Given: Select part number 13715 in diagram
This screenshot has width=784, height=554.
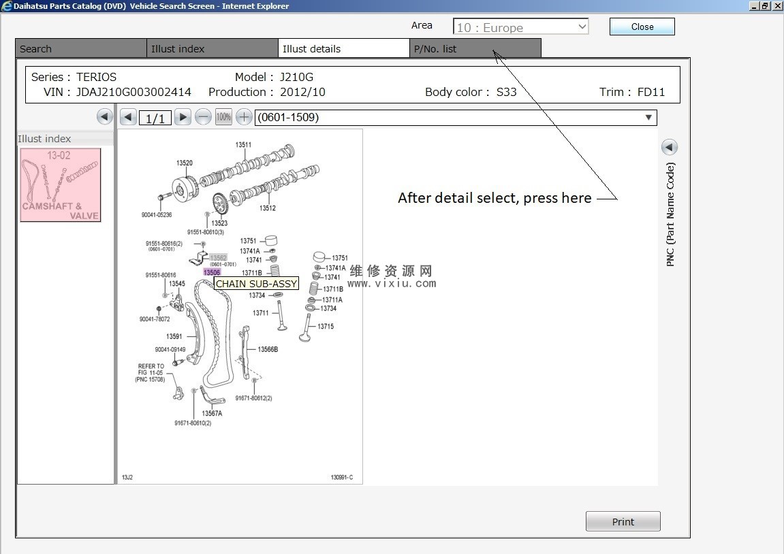Looking at the screenshot, I should 326,326.
